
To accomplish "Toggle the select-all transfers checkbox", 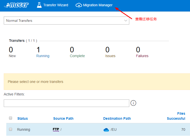I will [x=11, y=118].
